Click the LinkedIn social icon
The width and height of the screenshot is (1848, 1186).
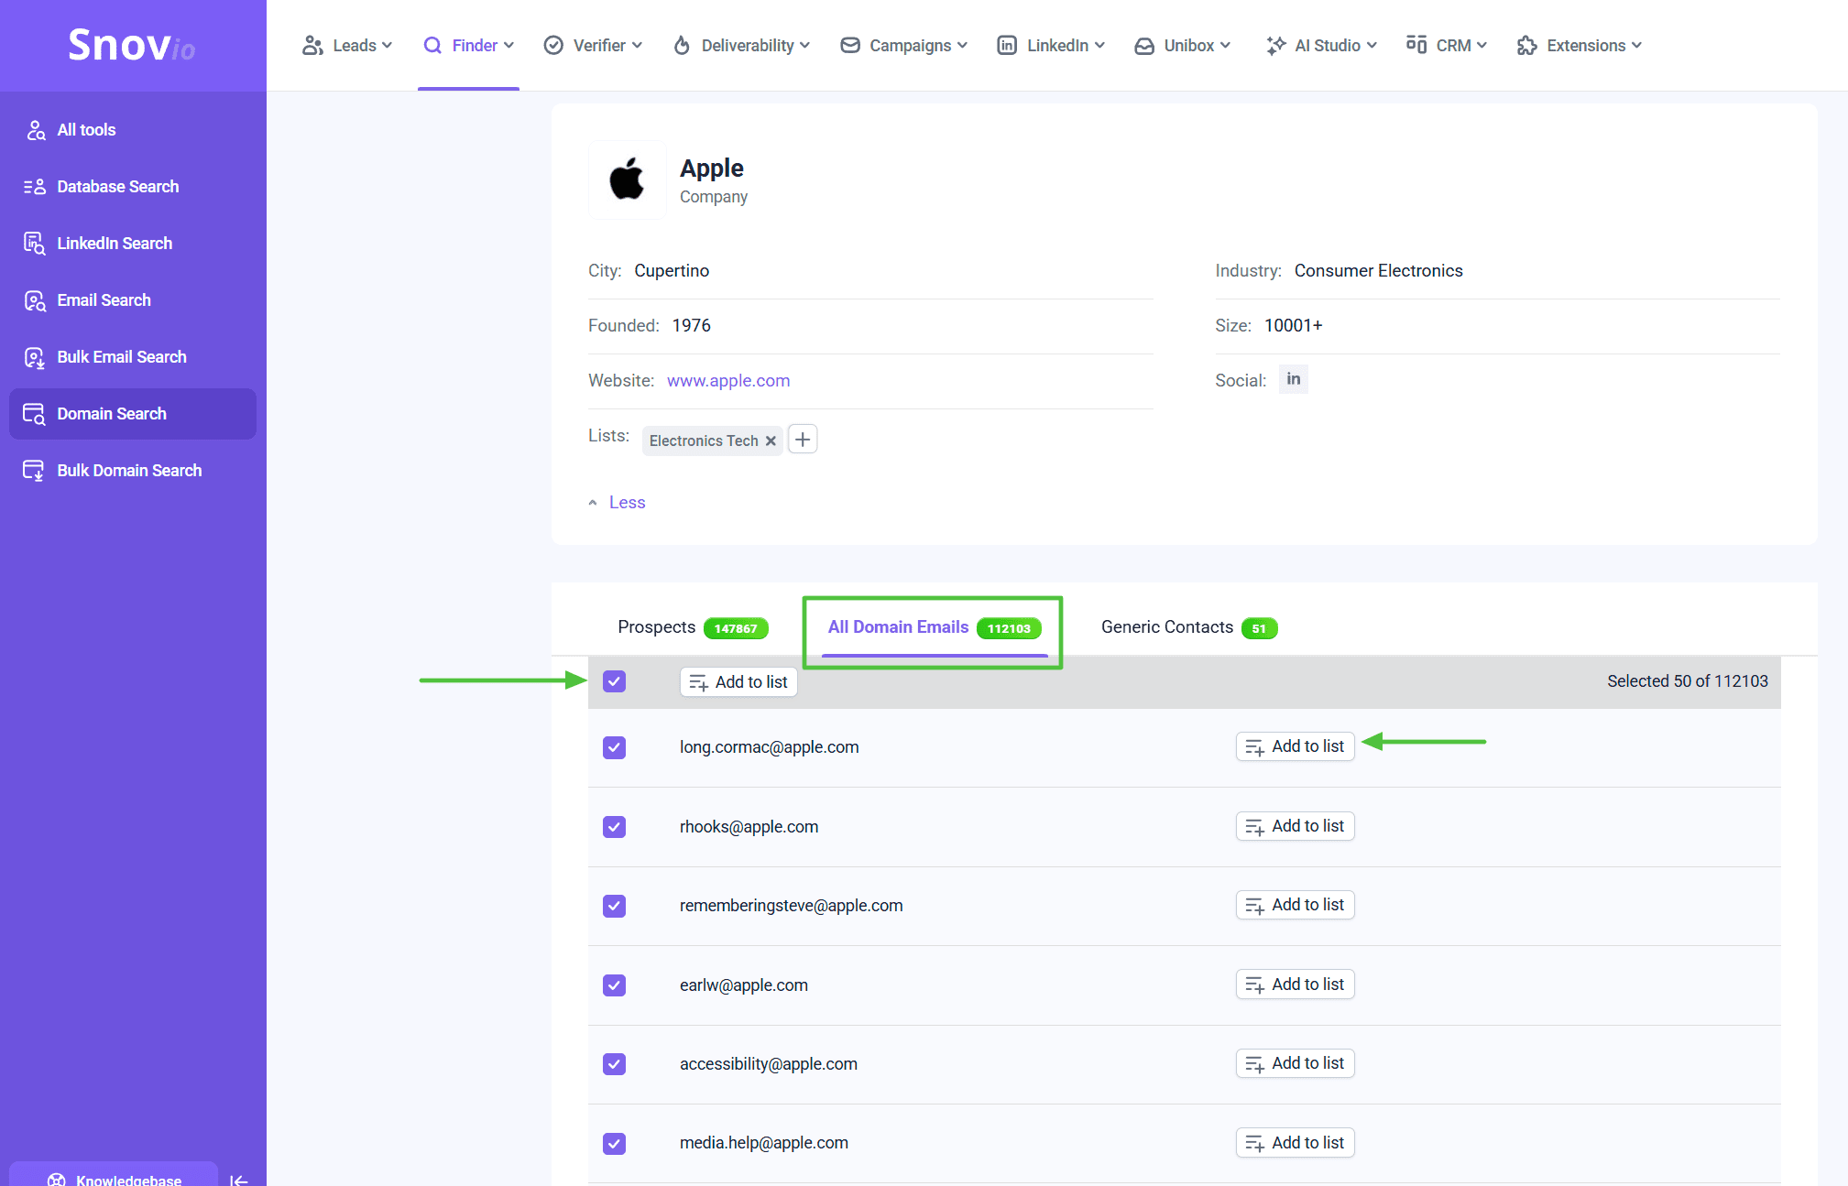point(1293,379)
